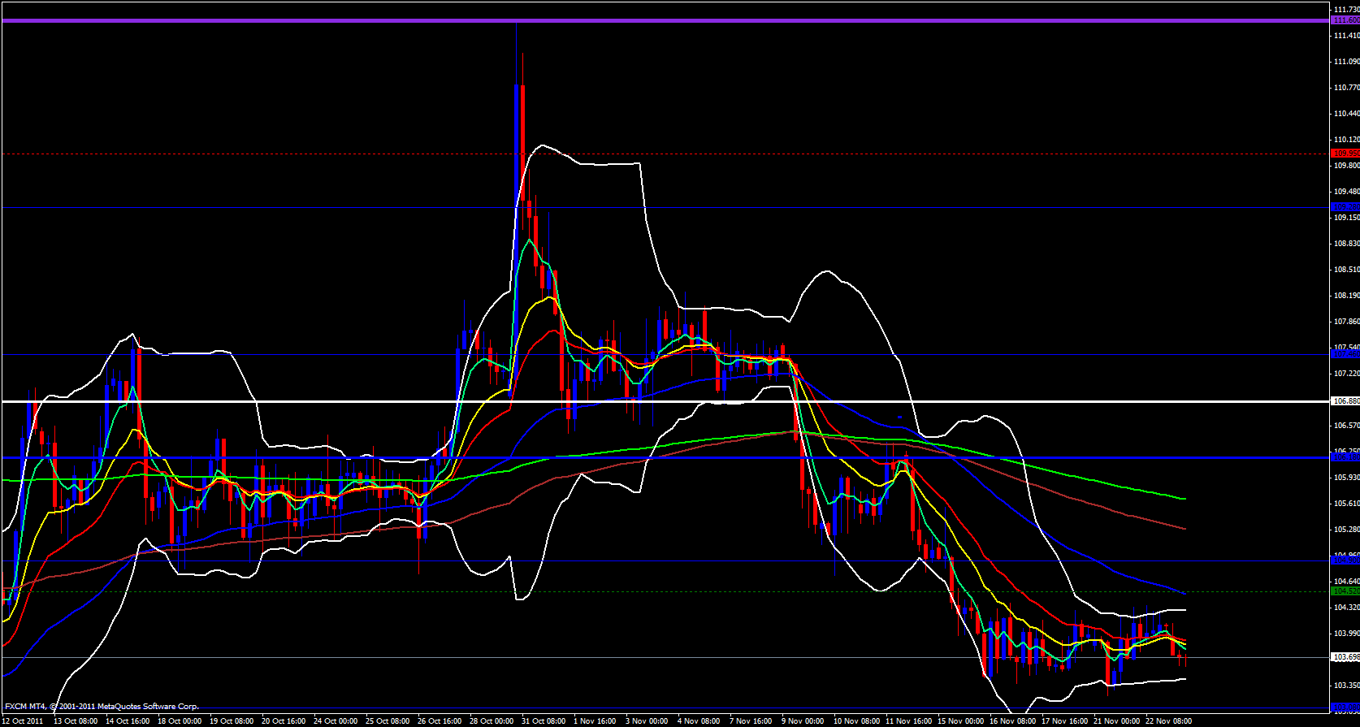Click the 9 Nov 00:00 time label

[803, 721]
